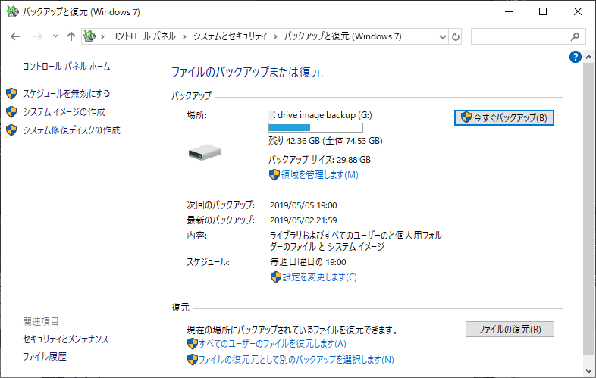Open Help with the blue question mark
The width and height of the screenshot is (596, 378).
[x=575, y=57]
